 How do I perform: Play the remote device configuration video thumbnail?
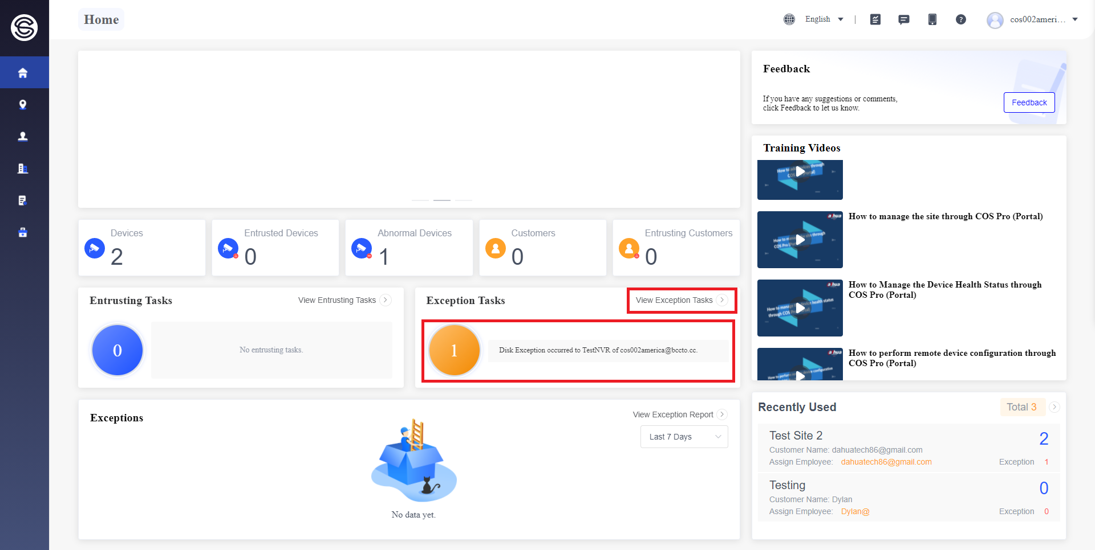coord(800,364)
